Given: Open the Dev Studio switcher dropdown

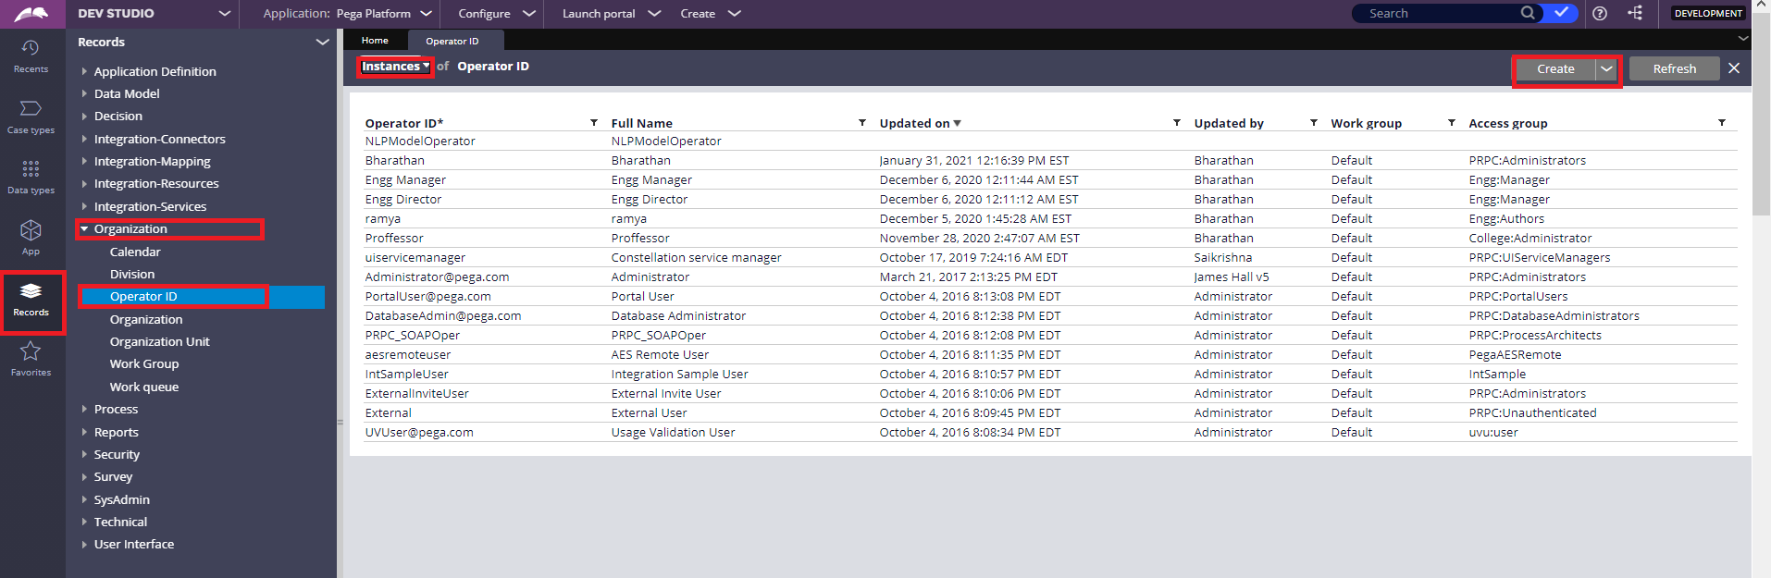Looking at the screenshot, I should (x=224, y=14).
